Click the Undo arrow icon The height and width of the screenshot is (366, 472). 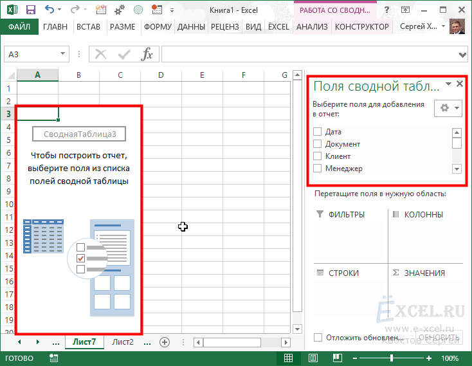point(50,10)
